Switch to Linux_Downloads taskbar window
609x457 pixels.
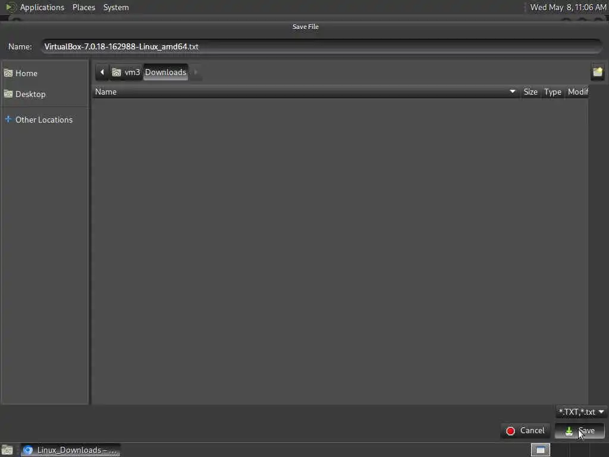tap(70, 450)
